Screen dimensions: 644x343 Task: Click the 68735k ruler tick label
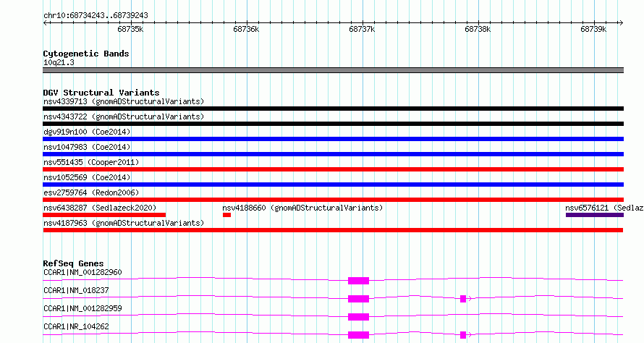(x=130, y=29)
